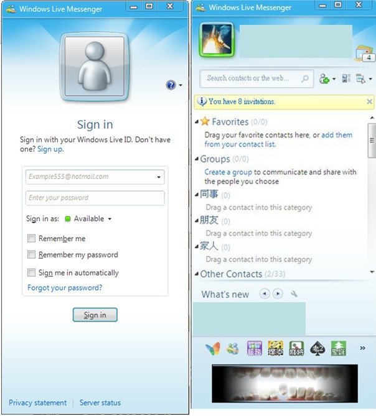Image resolution: width=376 pixels, height=416 pixels.
Task: Collapse the Other Contacts category
Action: tap(197, 274)
